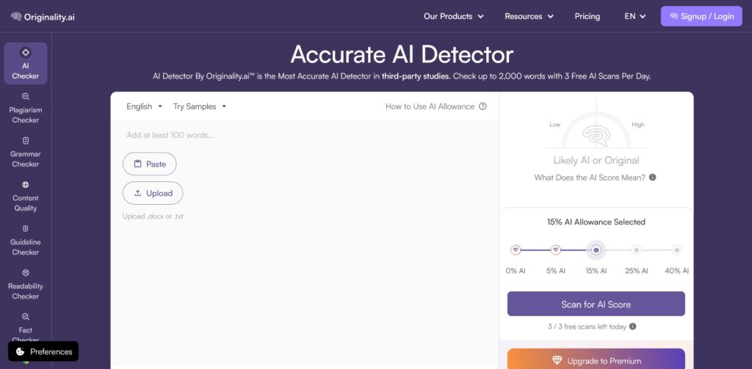752x369 pixels.
Task: Open the Guideline Checker icon
Action: point(26,229)
